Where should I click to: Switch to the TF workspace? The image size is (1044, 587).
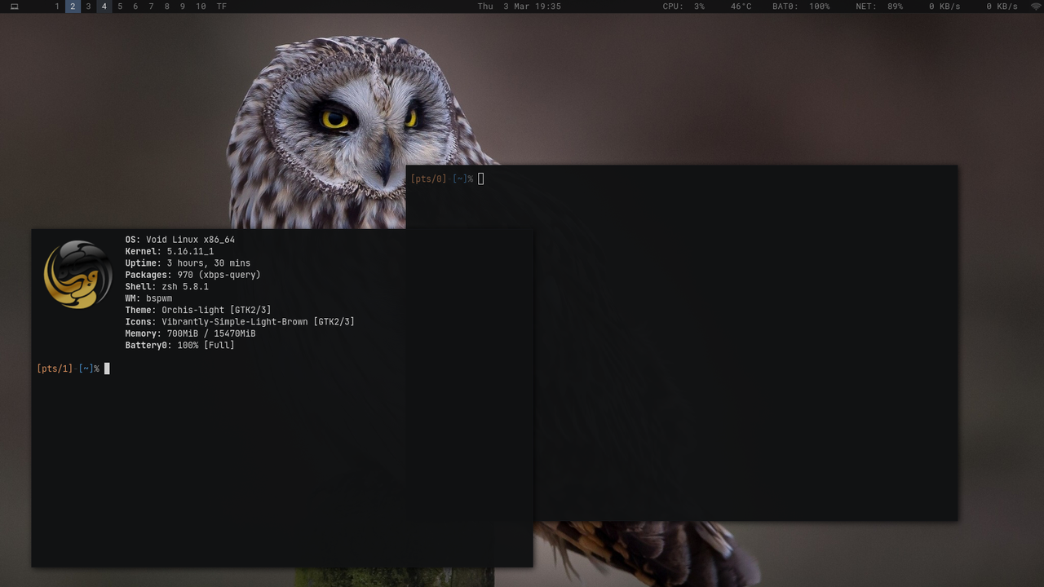point(222,7)
